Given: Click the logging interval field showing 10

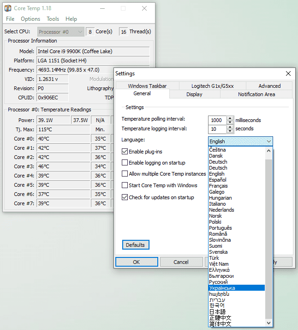Looking at the screenshot, I should coord(217,129).
